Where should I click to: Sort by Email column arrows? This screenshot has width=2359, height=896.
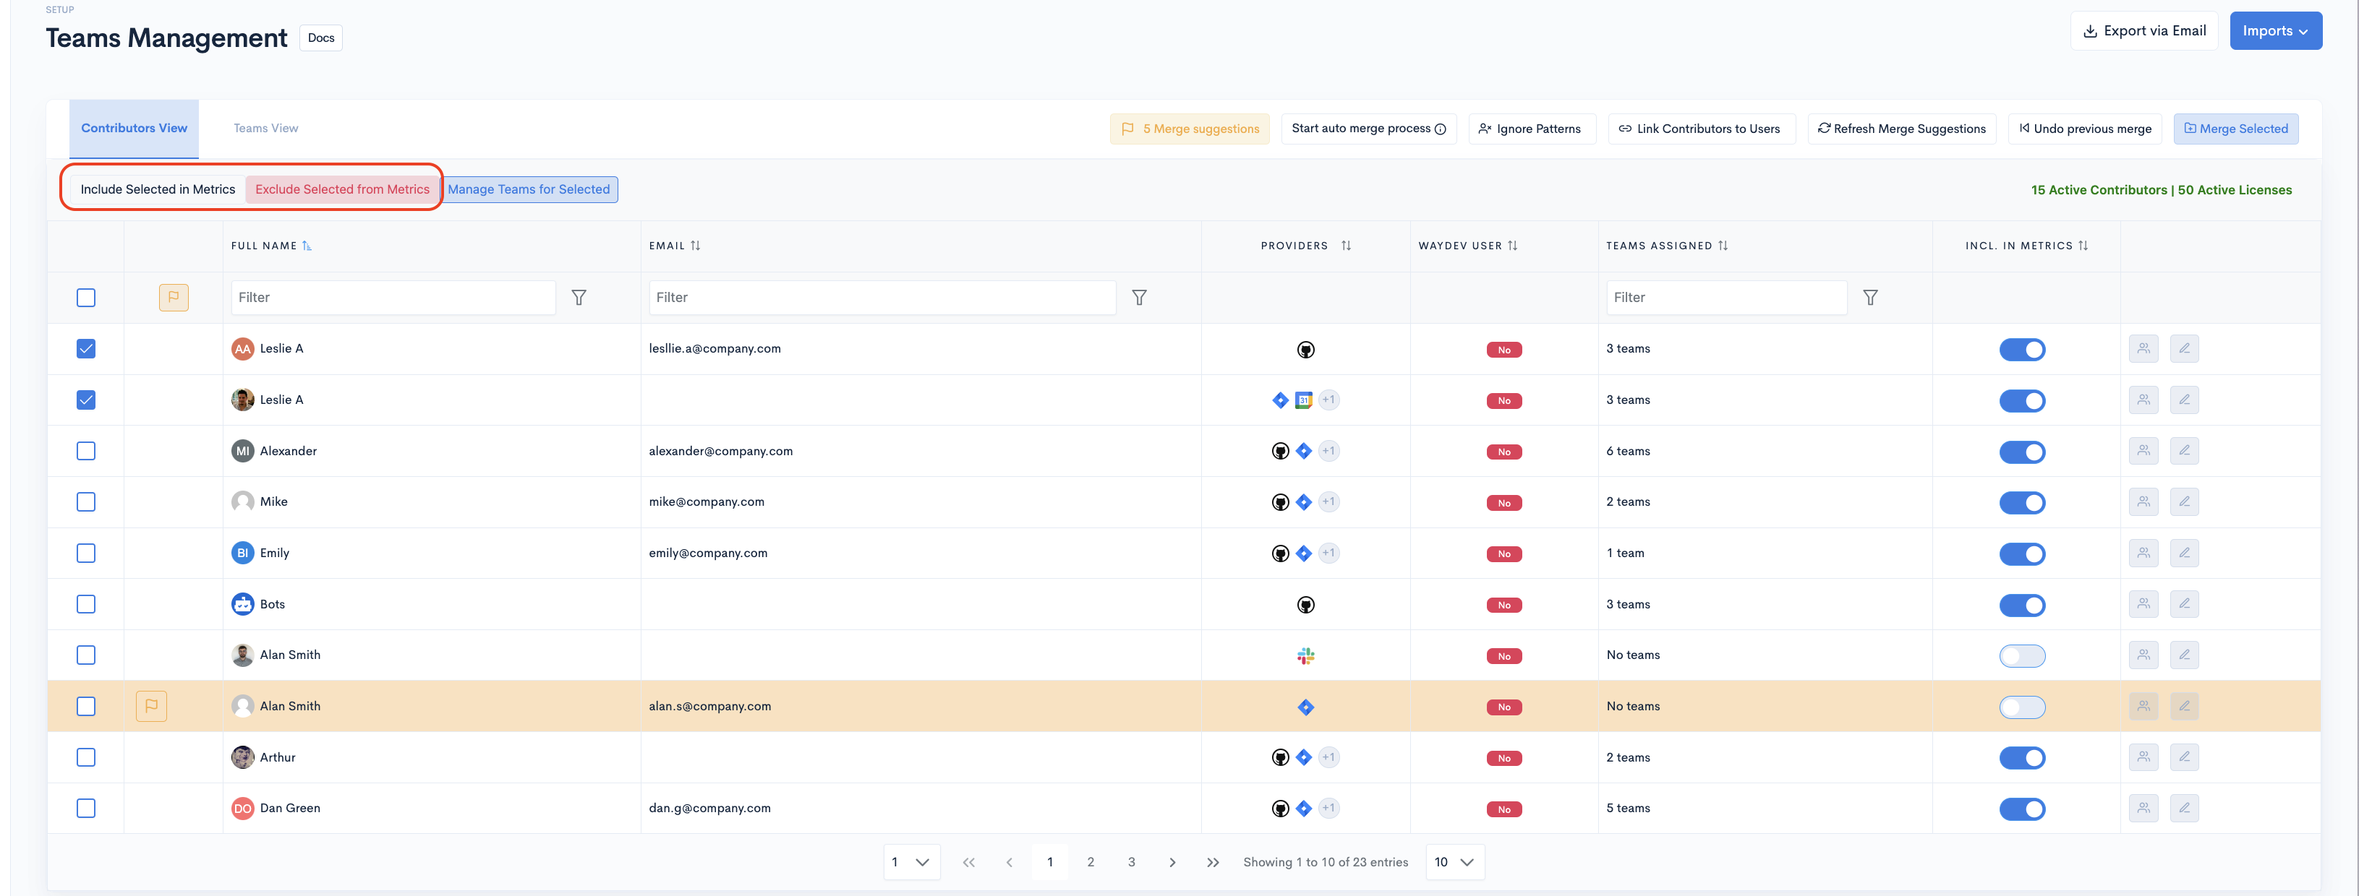pos(695,245)
